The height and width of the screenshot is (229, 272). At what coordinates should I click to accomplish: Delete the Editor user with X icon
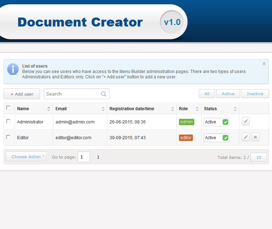click(x=255, y=137)
